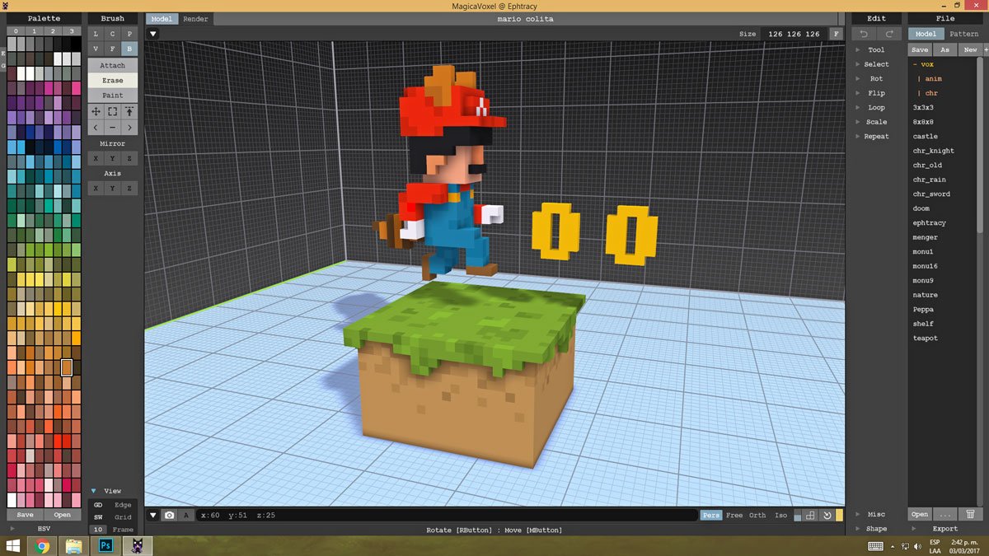Image resolution: width=989 pixels, height=556 pixels.
Task: Click Save in the File panel
Action: click(920, 49)
